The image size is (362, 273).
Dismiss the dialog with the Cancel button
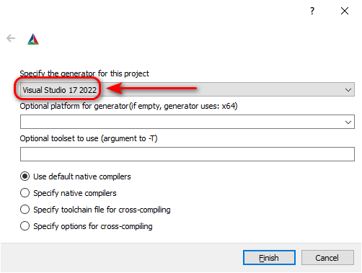coord(327,258)
